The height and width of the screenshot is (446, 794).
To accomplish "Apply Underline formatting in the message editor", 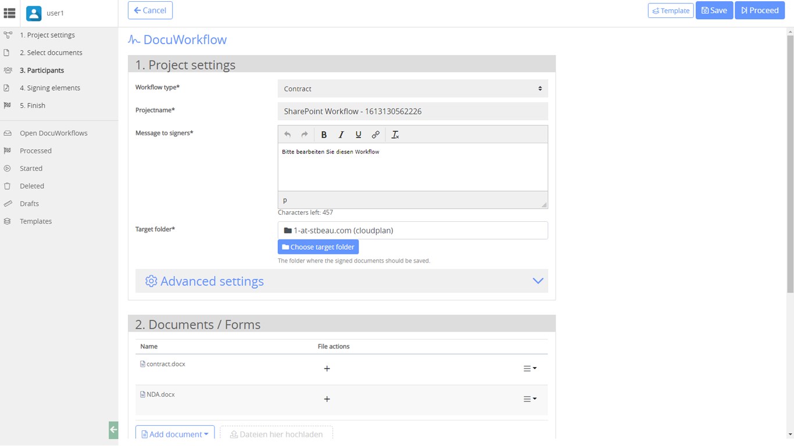I will (359, 135).
